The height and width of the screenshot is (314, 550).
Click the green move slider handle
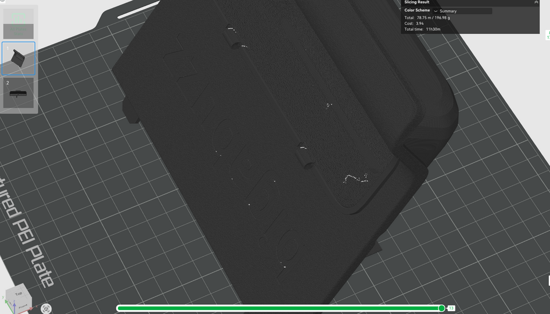click(x=441, y=308)
